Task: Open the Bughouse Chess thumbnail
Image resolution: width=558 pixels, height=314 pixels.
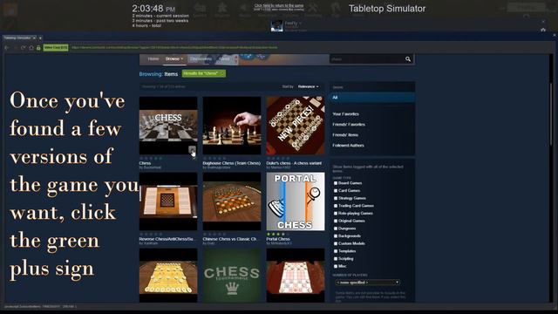Action: [232, 126]
